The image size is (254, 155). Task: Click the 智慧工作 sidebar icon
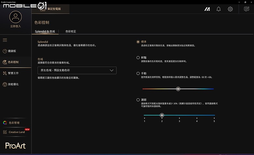pyautogui.click(x=5, y=73)
